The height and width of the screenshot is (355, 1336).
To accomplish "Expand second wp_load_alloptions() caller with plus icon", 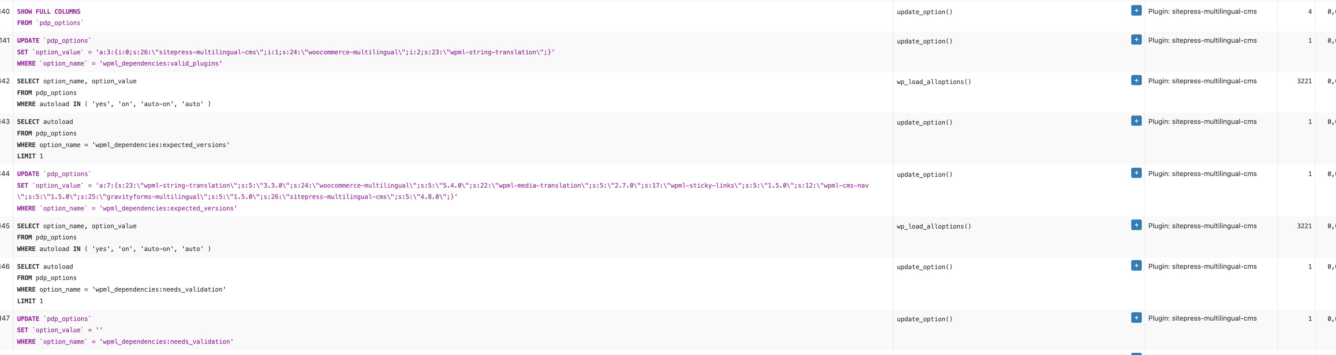I will tap(1136, 225).
